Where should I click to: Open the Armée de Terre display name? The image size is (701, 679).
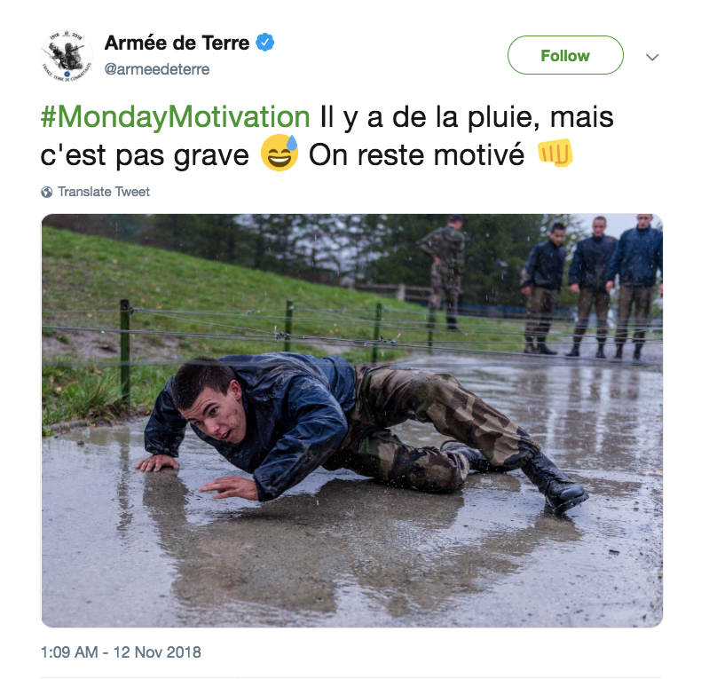click(177, 43)
